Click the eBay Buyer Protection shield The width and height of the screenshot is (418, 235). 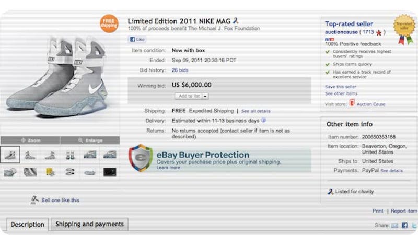click(141, 158)
